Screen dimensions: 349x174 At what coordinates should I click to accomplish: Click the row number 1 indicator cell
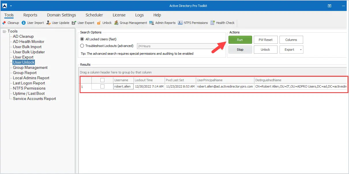point(86,86)
